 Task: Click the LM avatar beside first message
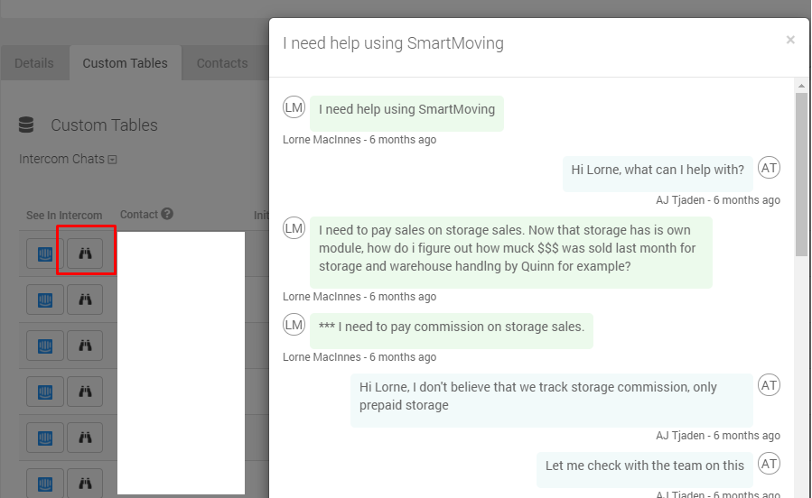(294, 107)
